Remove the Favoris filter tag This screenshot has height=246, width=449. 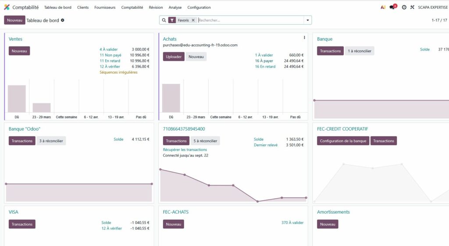coord(193,20)
